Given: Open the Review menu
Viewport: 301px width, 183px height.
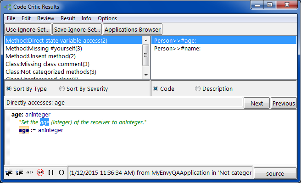Looking at the screenshot, I should [x=45, y=18].
